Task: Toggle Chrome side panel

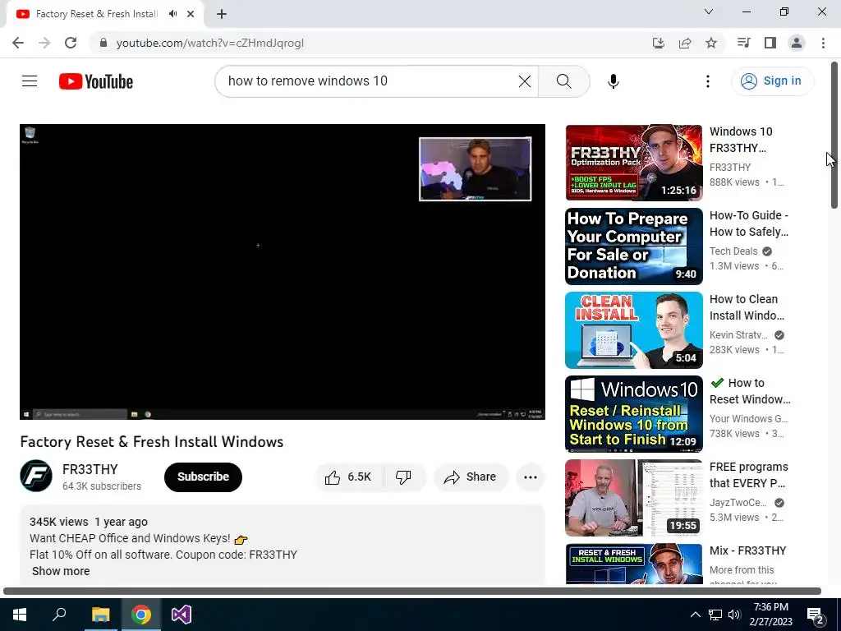Action: pyautogui.click(x=770, y=43)
